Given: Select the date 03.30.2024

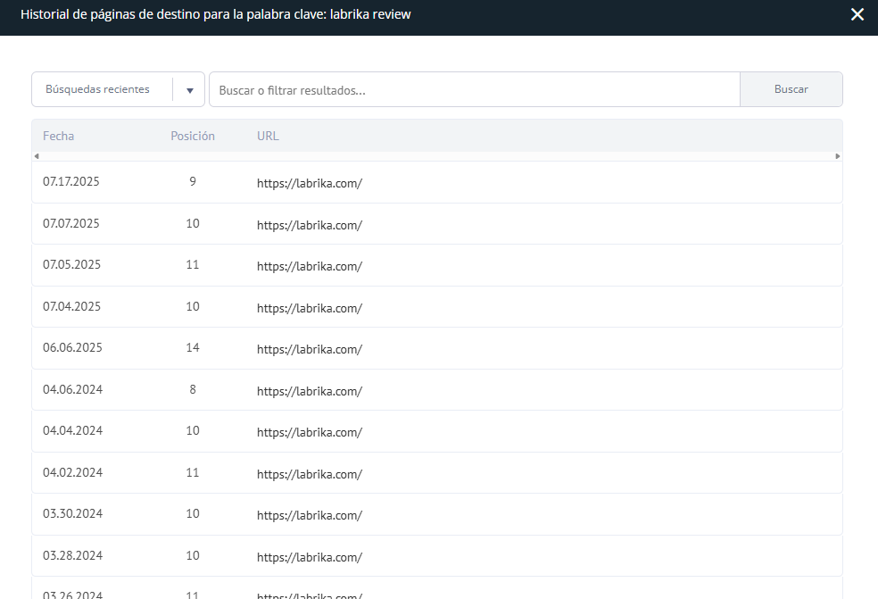Looking at the screenshot, I should coord(73,513).
